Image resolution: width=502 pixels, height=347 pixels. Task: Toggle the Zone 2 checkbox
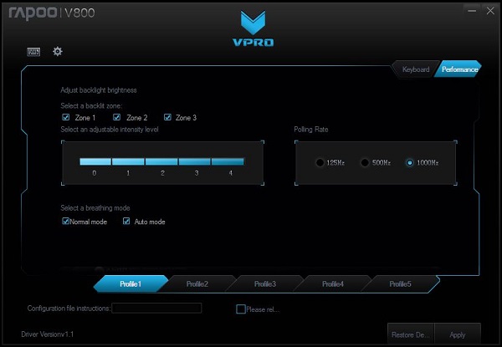(x=117, y=117)
